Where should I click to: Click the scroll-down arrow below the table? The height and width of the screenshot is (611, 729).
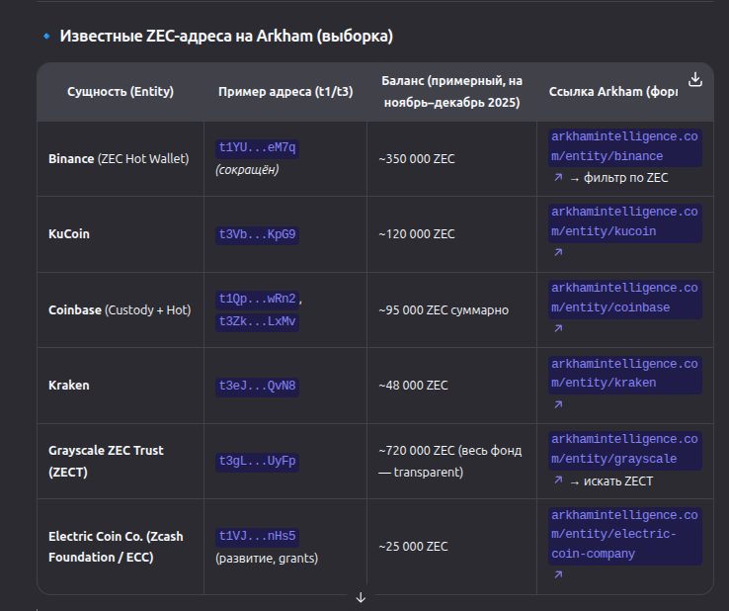(x=361, y=597)
